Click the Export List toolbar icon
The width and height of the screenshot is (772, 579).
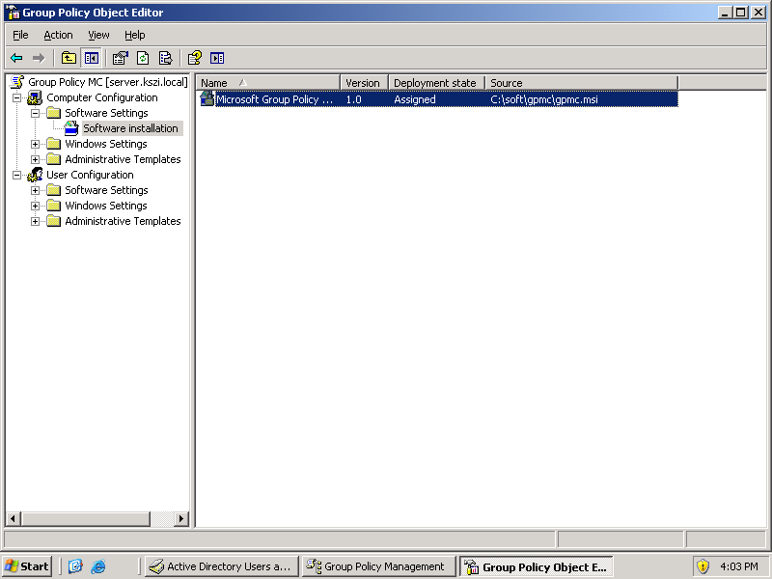[165, 58]
